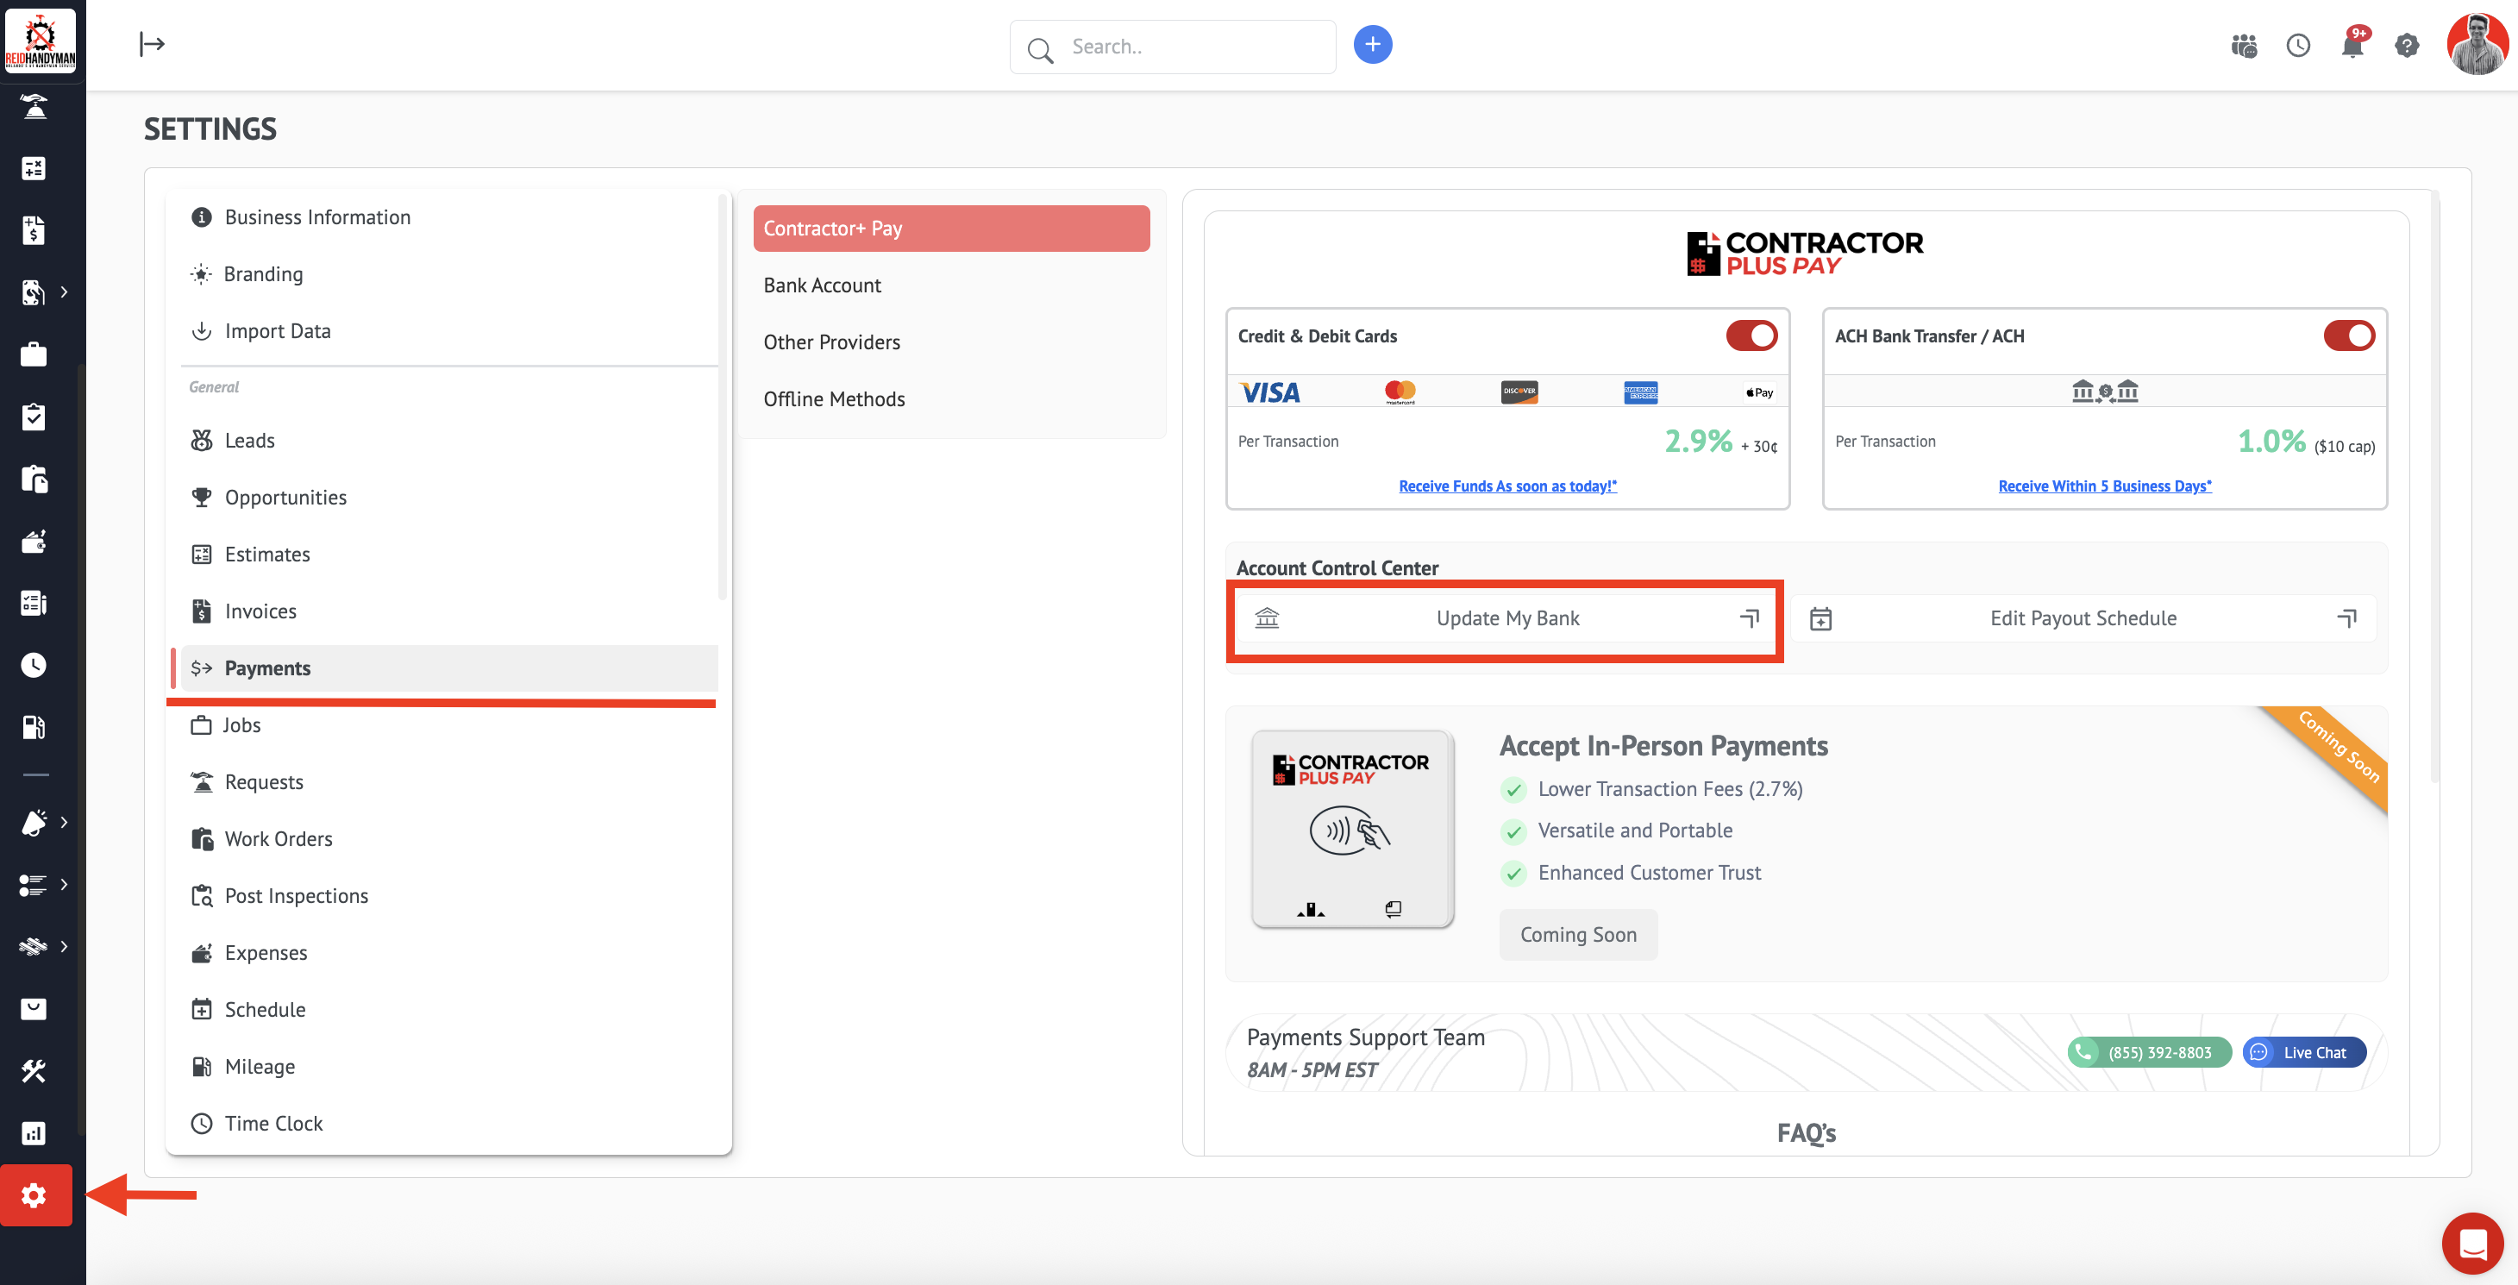The image size is (2518, 1285).
Task: Select Offline Methods option
Action: click(x=834, y=399)
